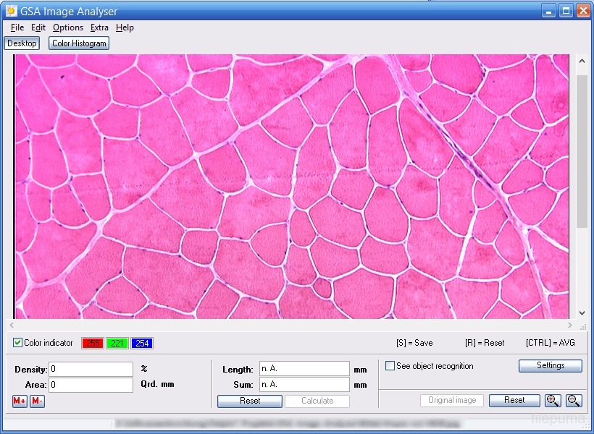Click inside the Density input field
594x434 pixels.
91,370
